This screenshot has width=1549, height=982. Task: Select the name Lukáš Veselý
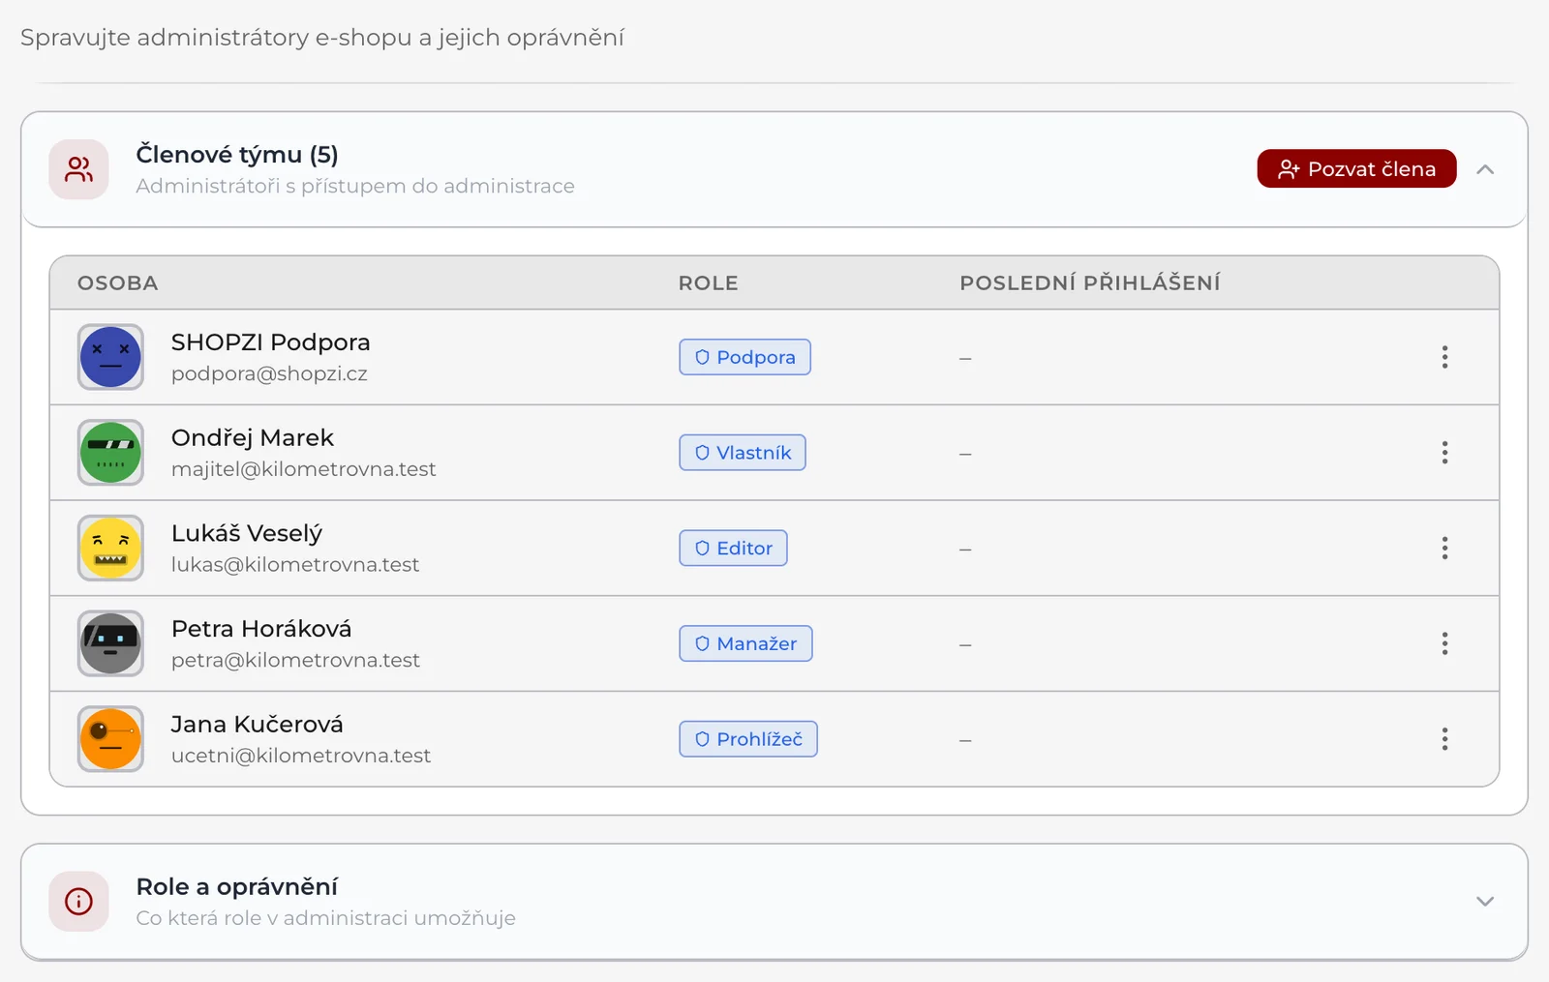pyautogui.click(x=246, y=533)
